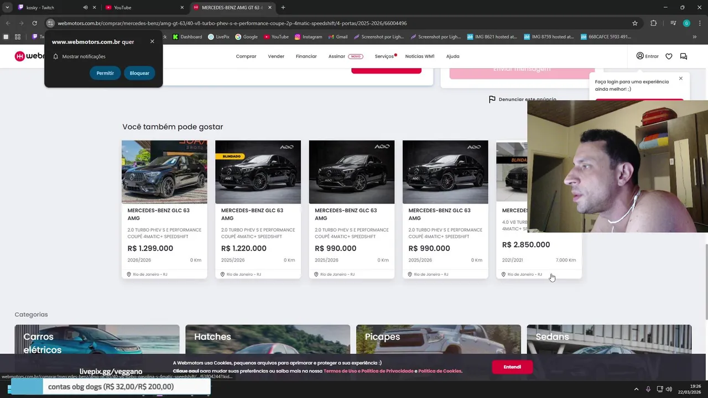This screenshot has height=398, width=708.
Task: Open the Ajuda menu item
Action: tap(452, 56)
